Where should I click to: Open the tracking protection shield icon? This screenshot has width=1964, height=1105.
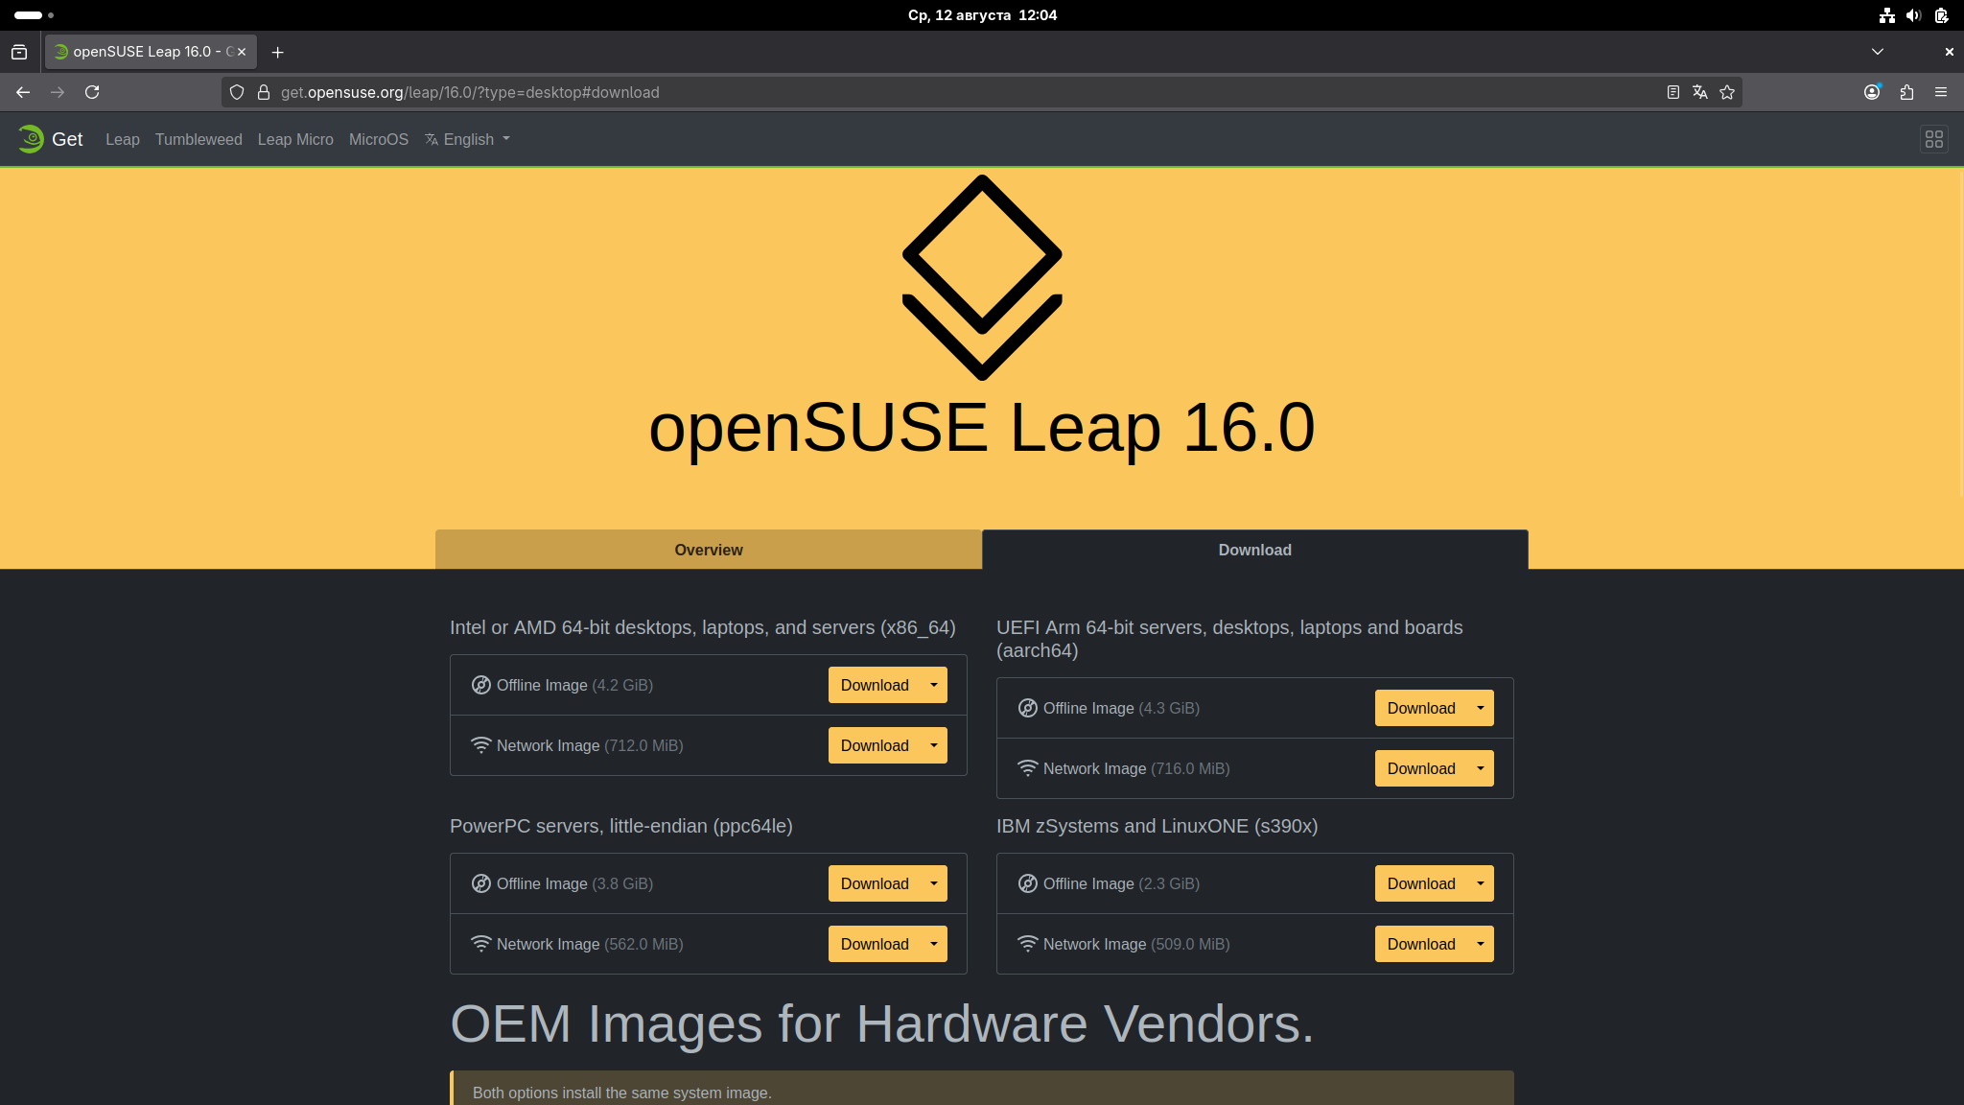click(x=237, y=92)
